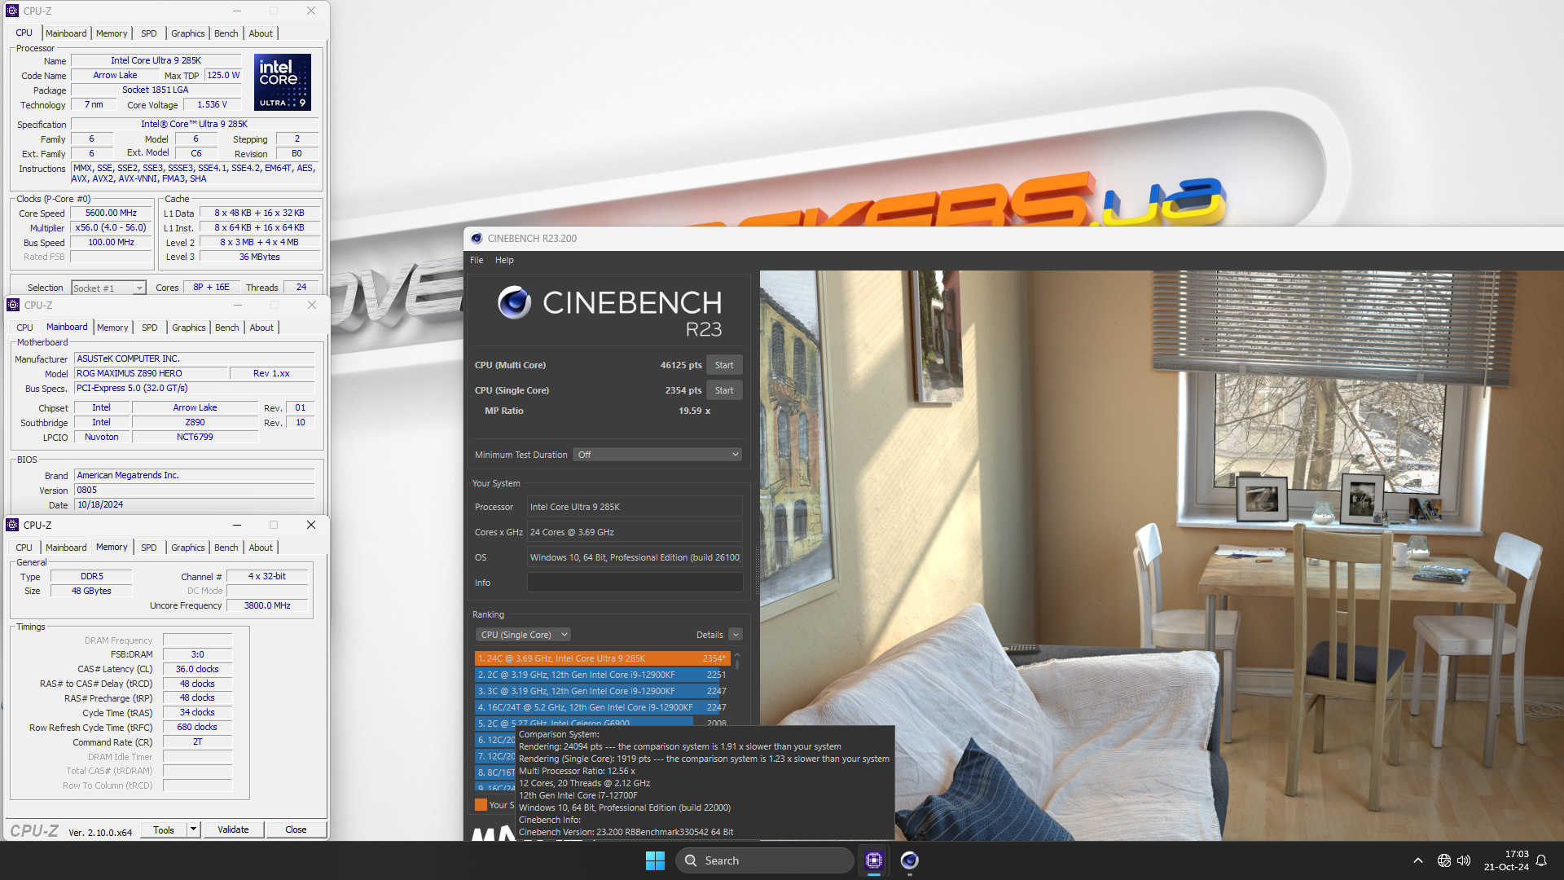
Task: Open volume speaker tray icon
Action: [1464, 860]
